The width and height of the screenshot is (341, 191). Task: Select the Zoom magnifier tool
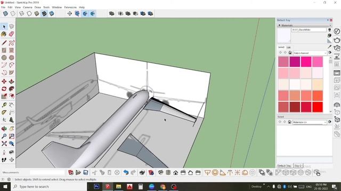[4, 136]
